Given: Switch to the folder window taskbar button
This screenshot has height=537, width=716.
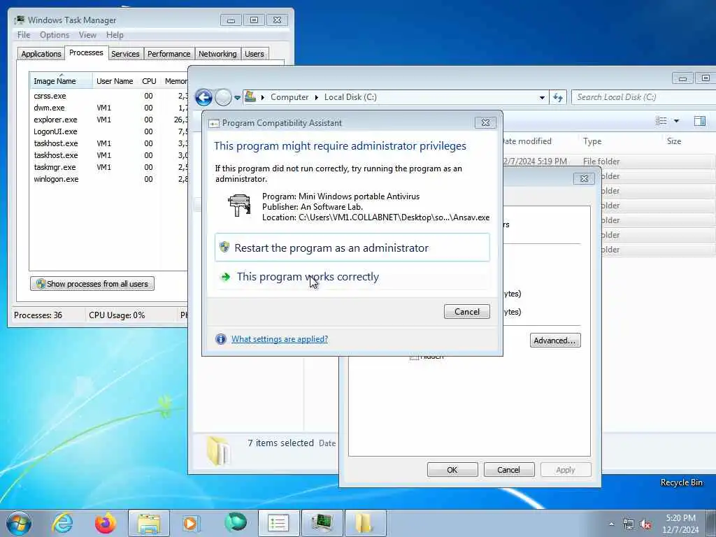Looking at the screenshot, I should [x=364, y=523].
